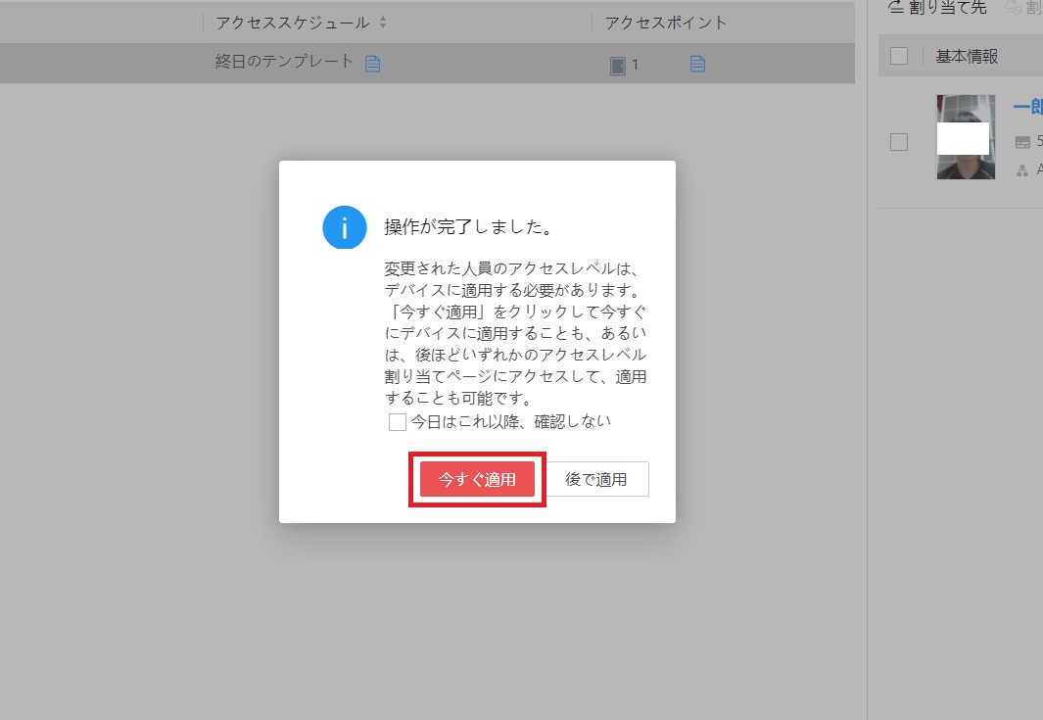Click the blue info icon in the dialog
The height and width of the screenshot is (720, 1043).
[x=344, y=227]
